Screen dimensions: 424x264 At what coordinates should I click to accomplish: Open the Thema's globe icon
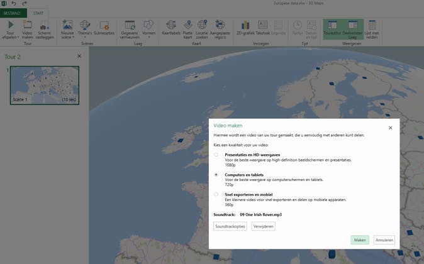point(85,25)
